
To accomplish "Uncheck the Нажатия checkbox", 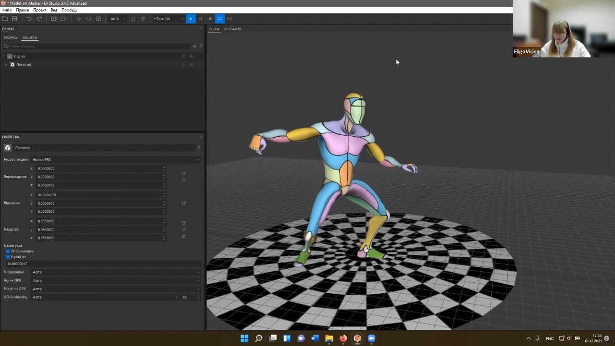I will pos(8,257).
